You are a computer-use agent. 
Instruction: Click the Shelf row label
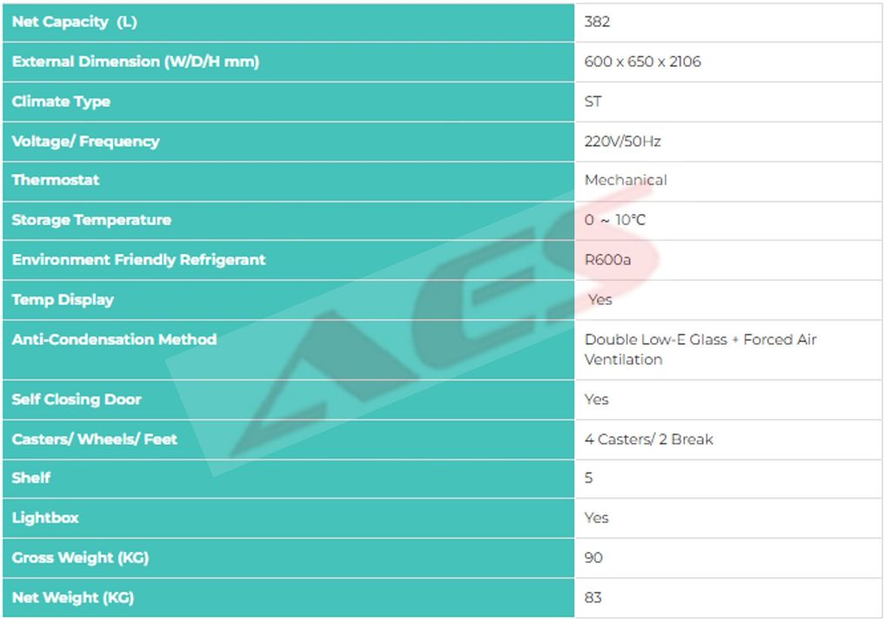pos(31,478)
